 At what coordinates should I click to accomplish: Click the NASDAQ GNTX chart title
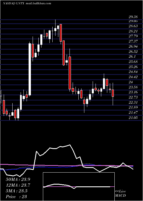13,3
